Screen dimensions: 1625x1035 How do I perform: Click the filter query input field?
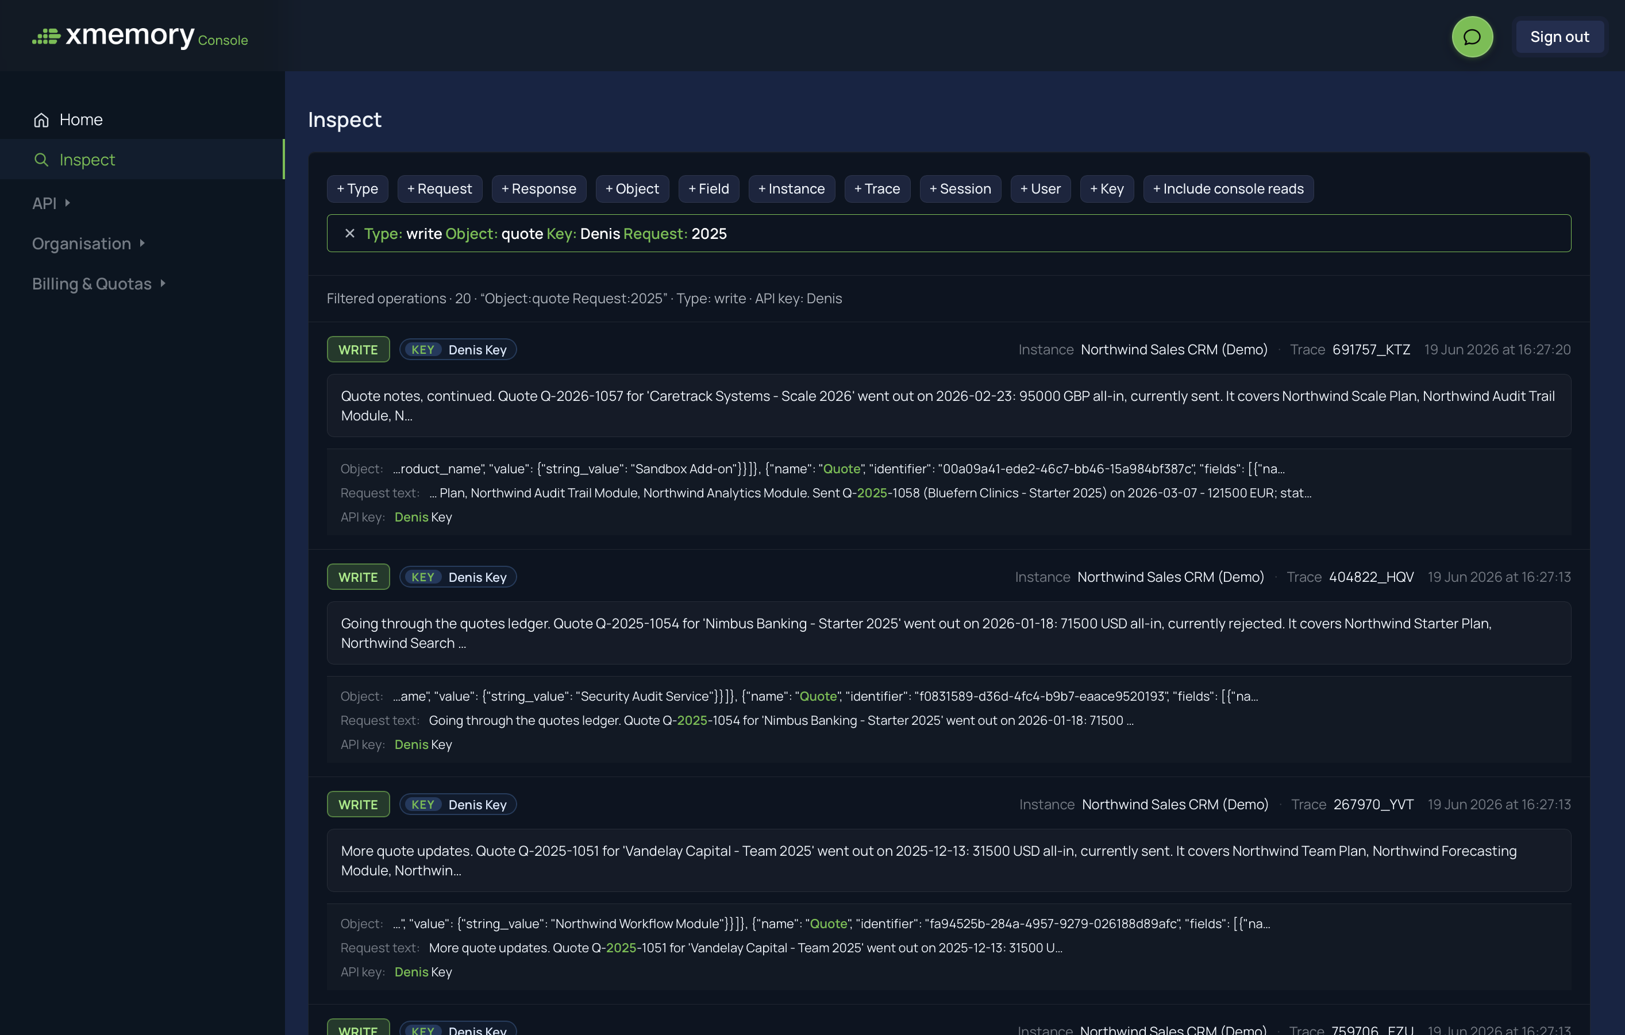pyautogui.click(x=949, y=233)
